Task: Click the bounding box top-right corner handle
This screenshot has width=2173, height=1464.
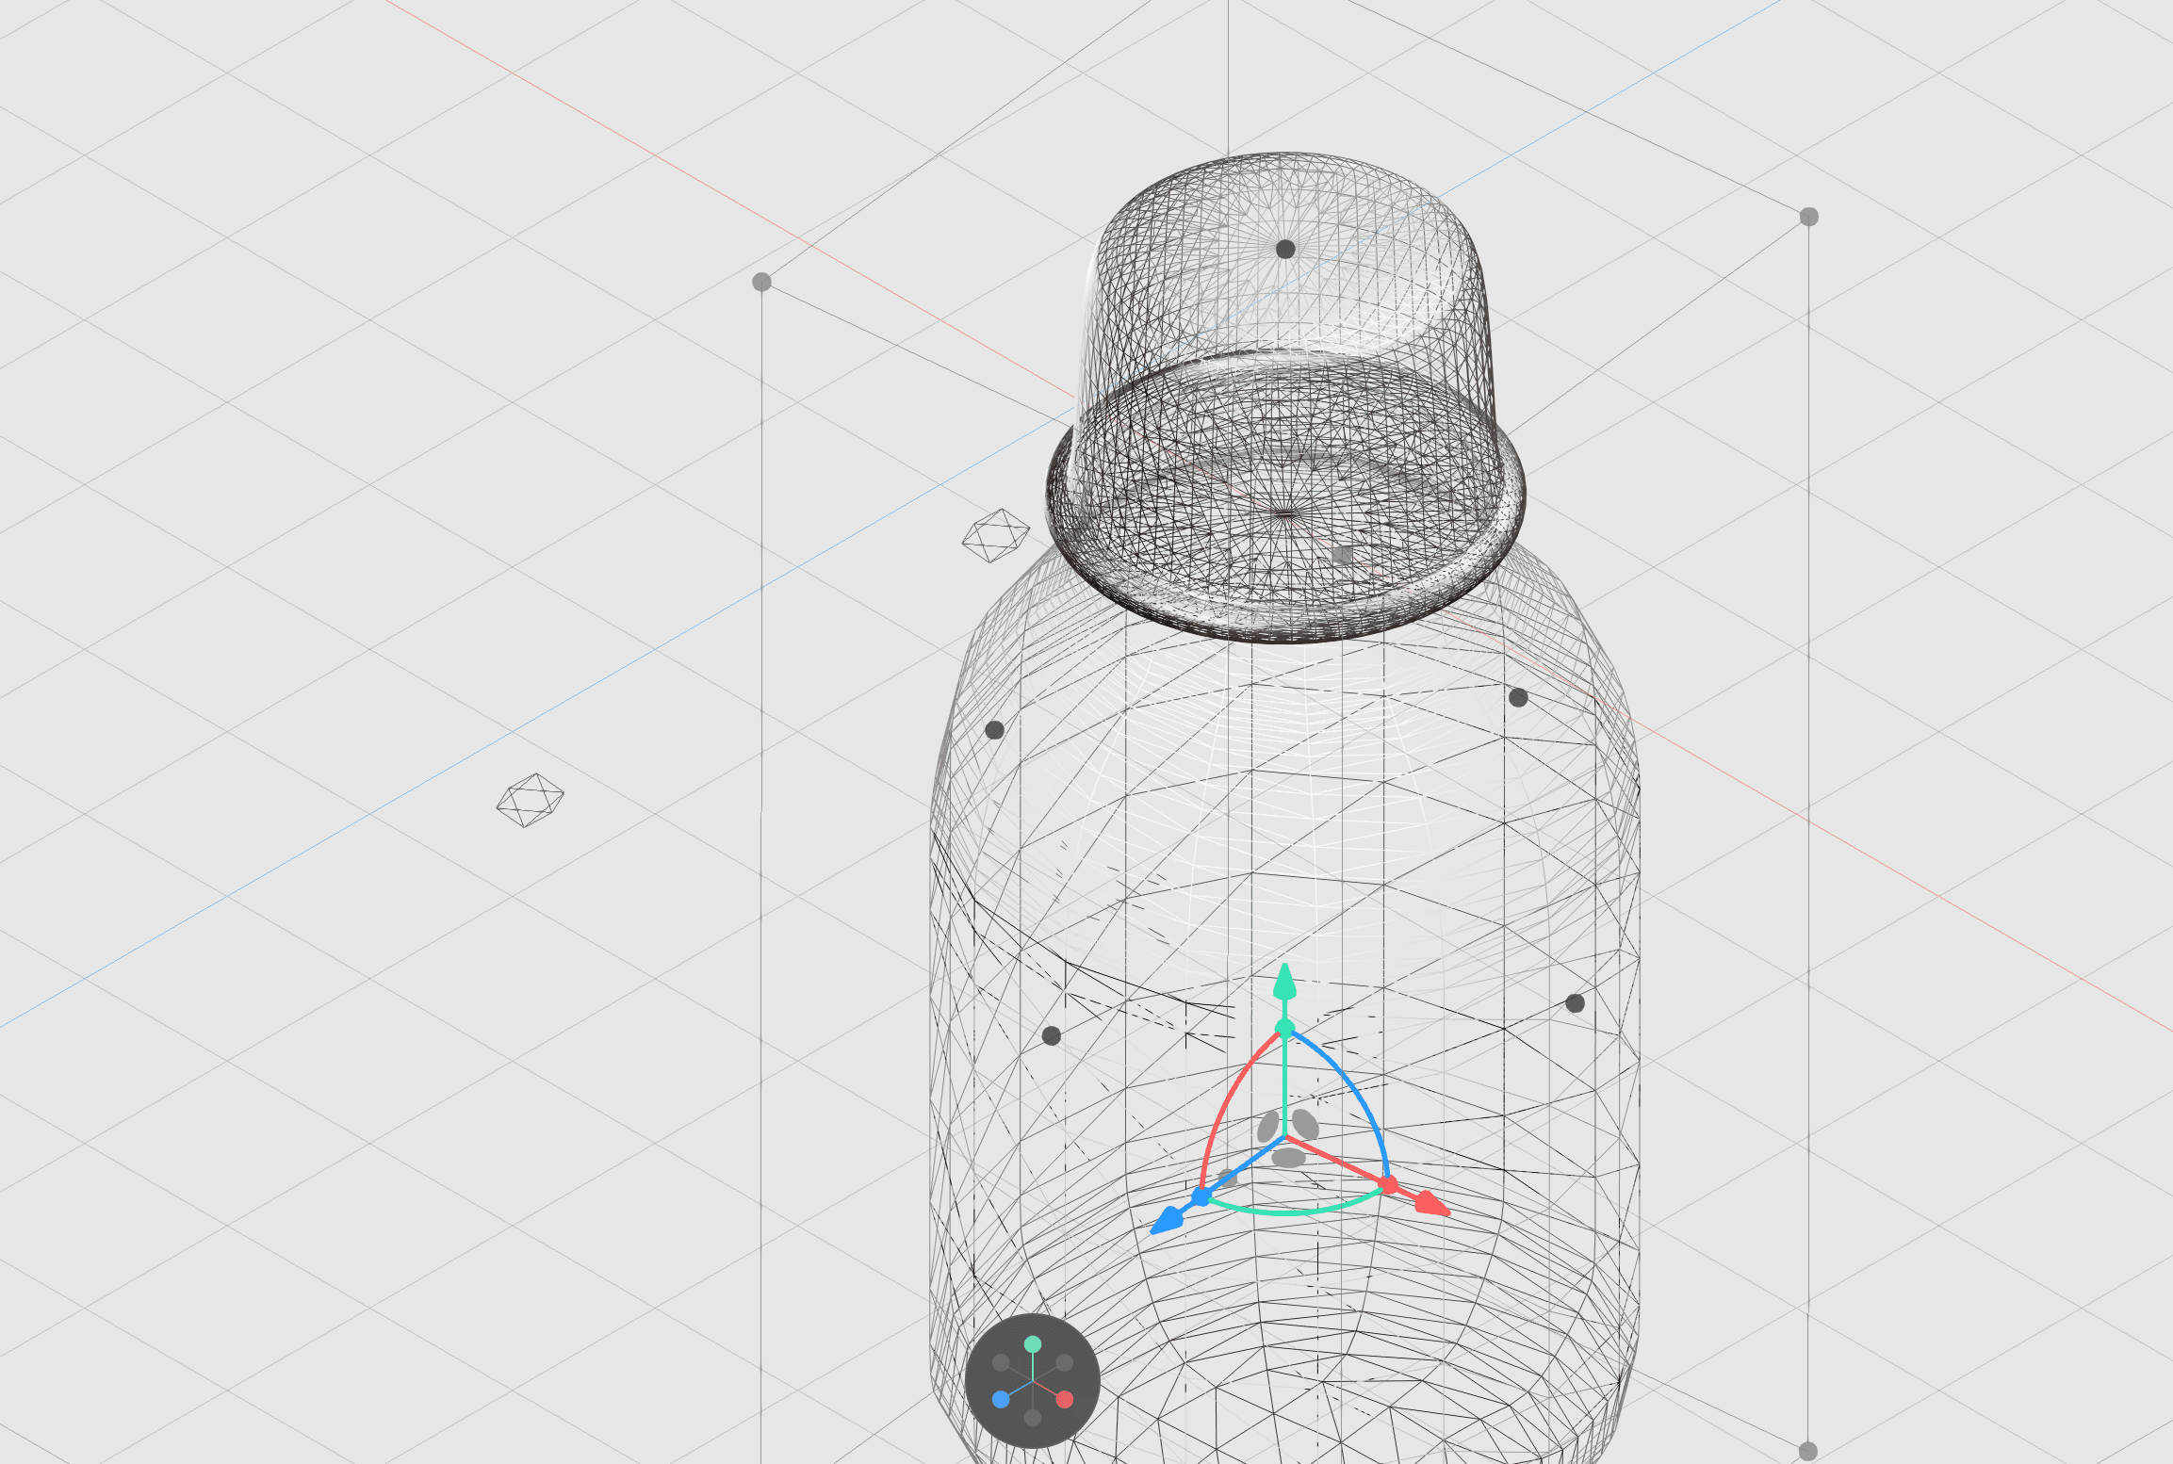Action: (x=1808, y=217)
